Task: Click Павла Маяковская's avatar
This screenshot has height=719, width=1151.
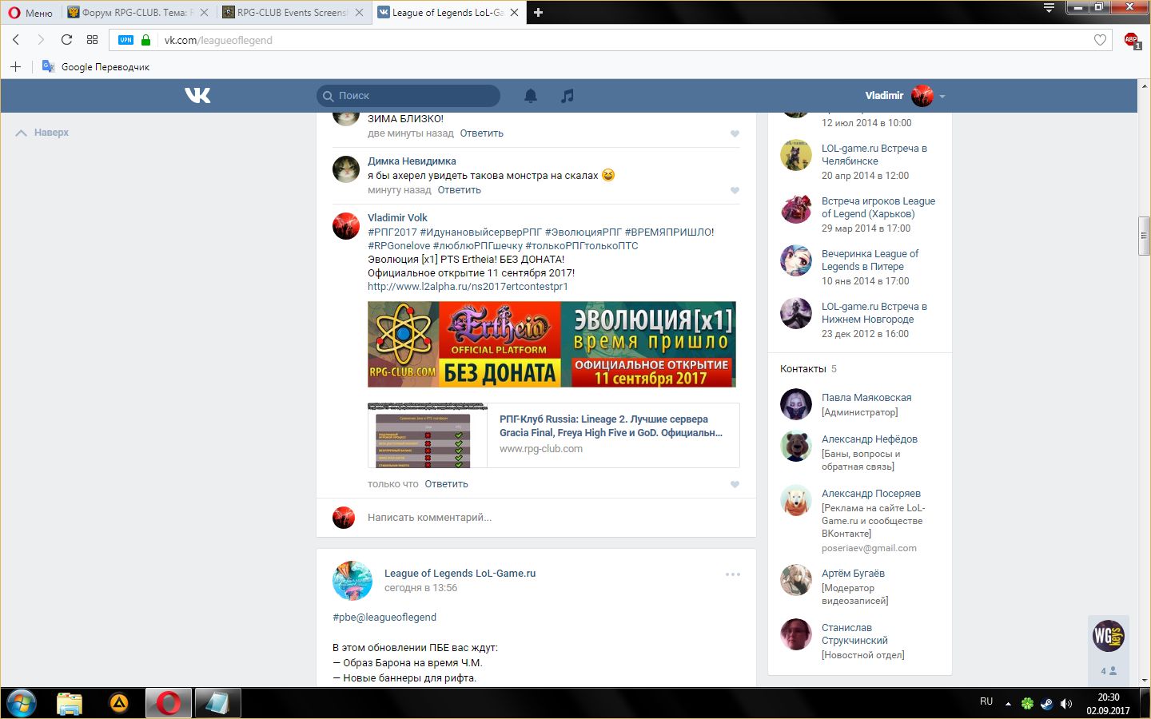Action: tap(795, 404)
